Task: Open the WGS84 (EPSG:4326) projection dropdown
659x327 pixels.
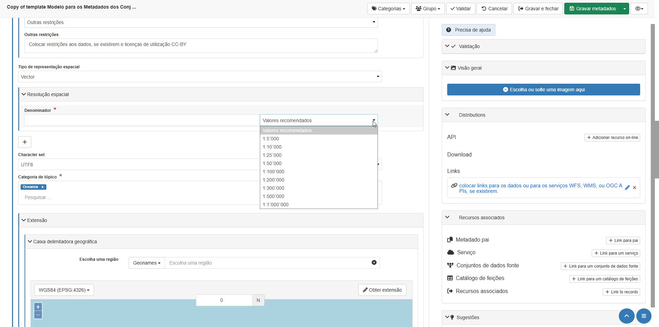Action: (x=64, y=290)
